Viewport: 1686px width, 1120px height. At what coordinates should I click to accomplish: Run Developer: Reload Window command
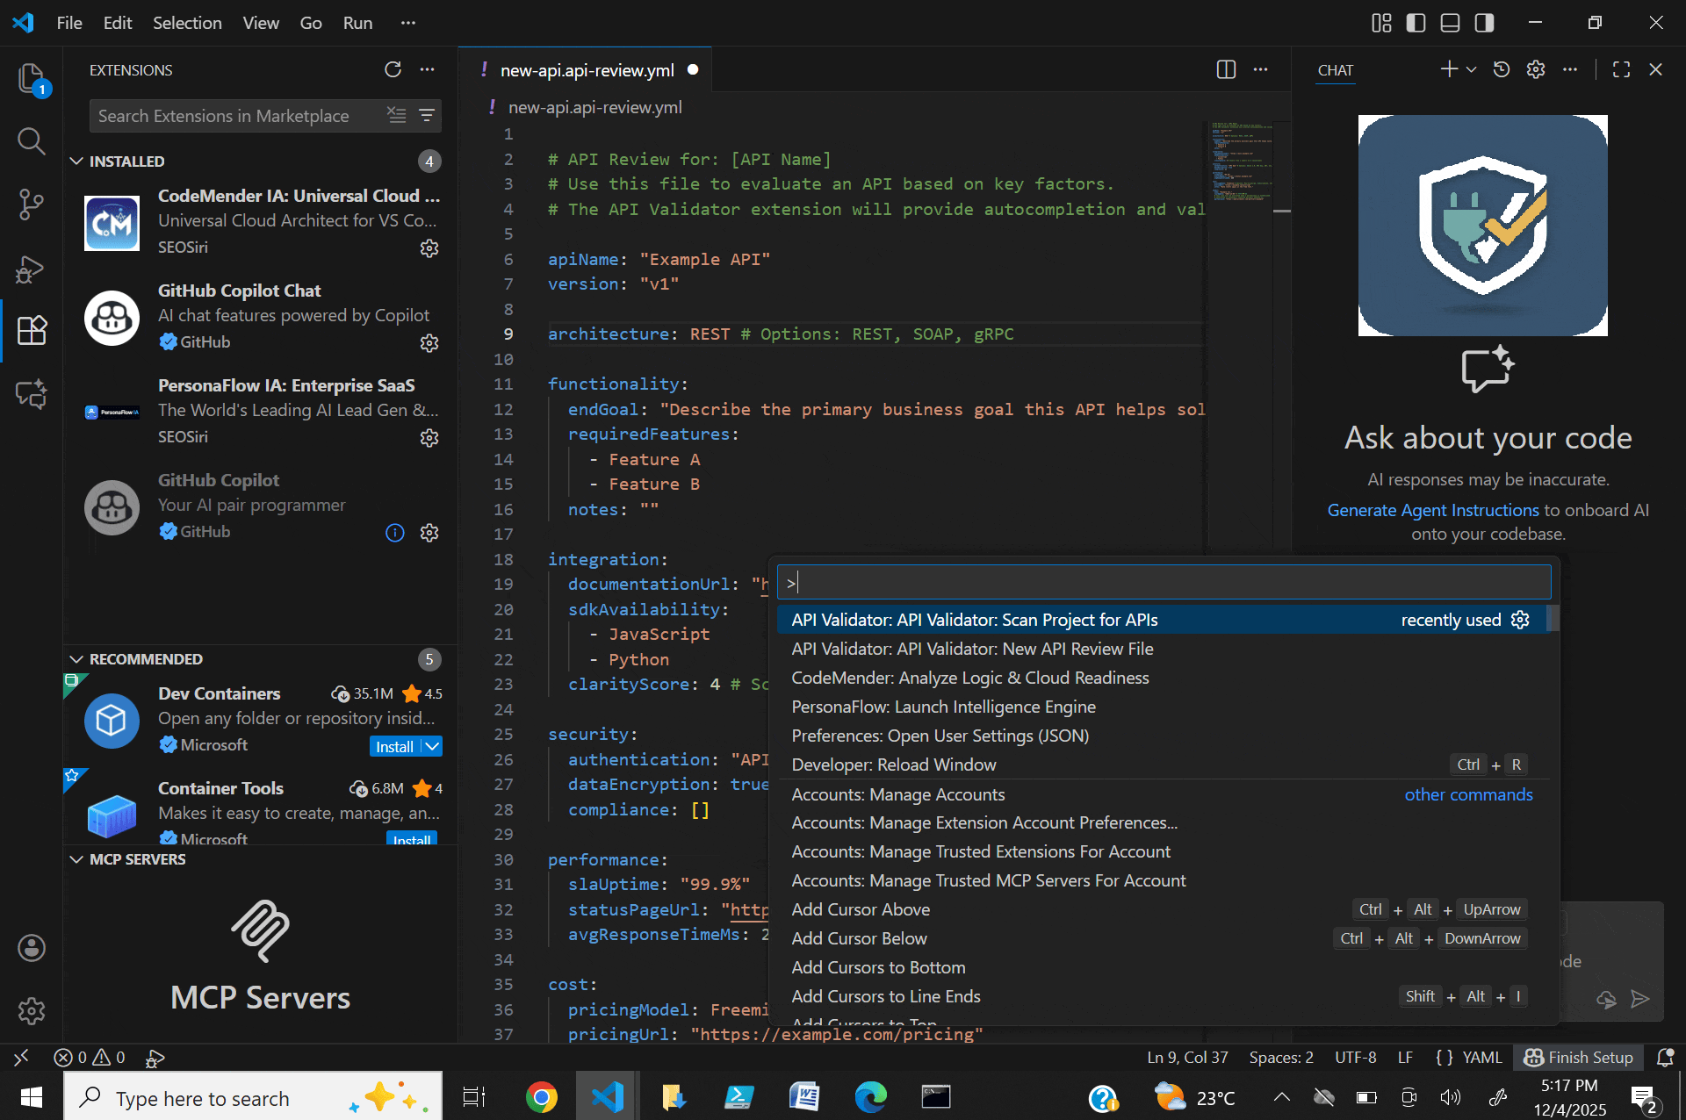893,765
